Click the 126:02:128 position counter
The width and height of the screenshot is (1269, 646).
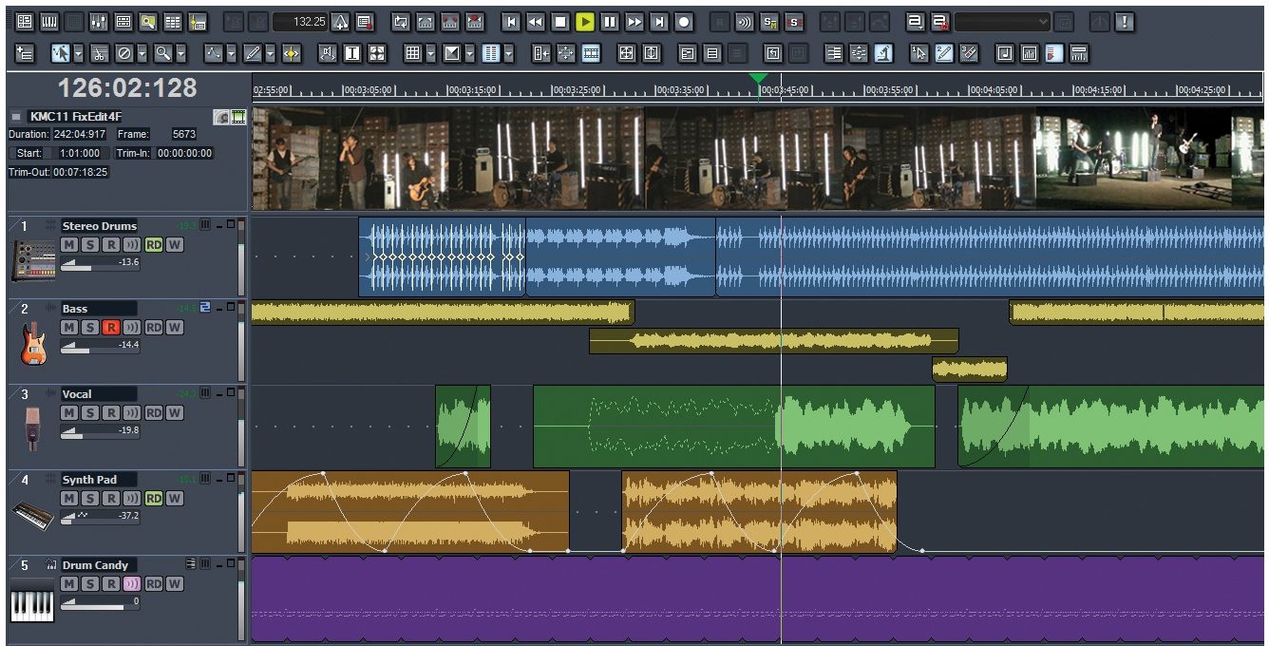[127, 88]
